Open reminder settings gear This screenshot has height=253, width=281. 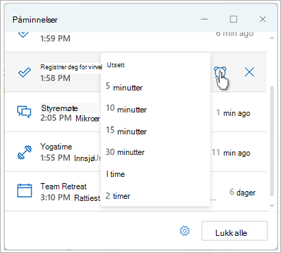click(184, 231)
